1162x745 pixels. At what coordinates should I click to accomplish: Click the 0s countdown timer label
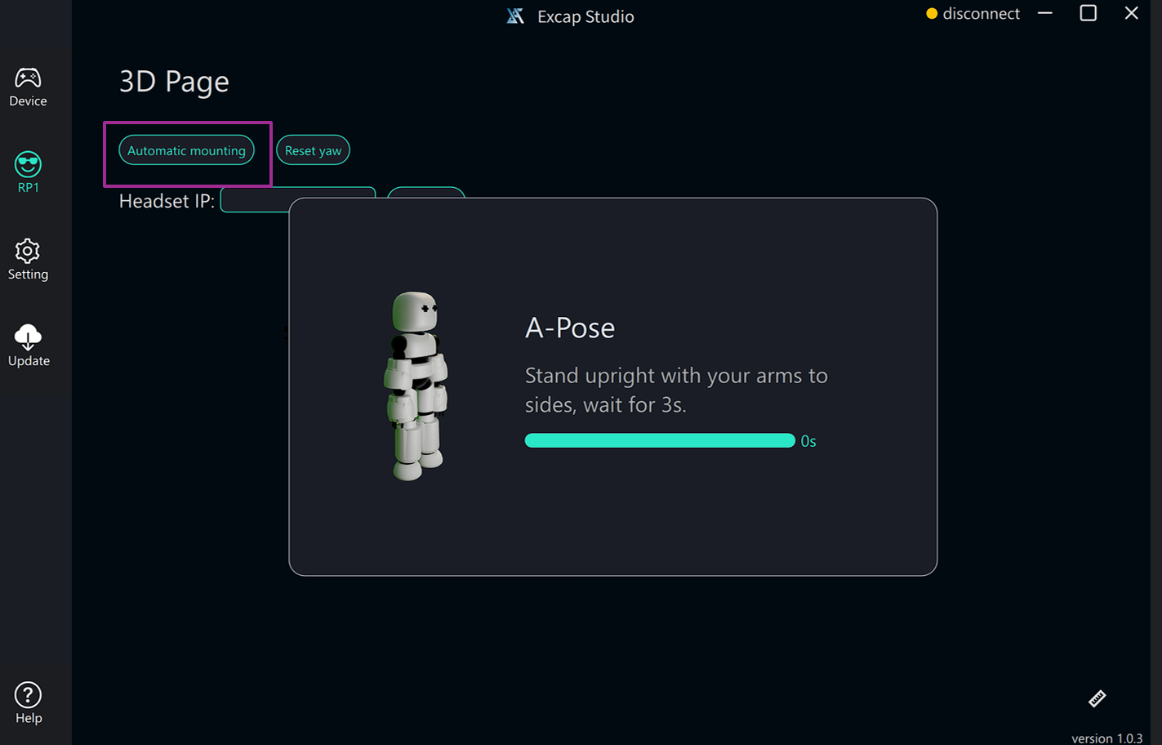808,441
